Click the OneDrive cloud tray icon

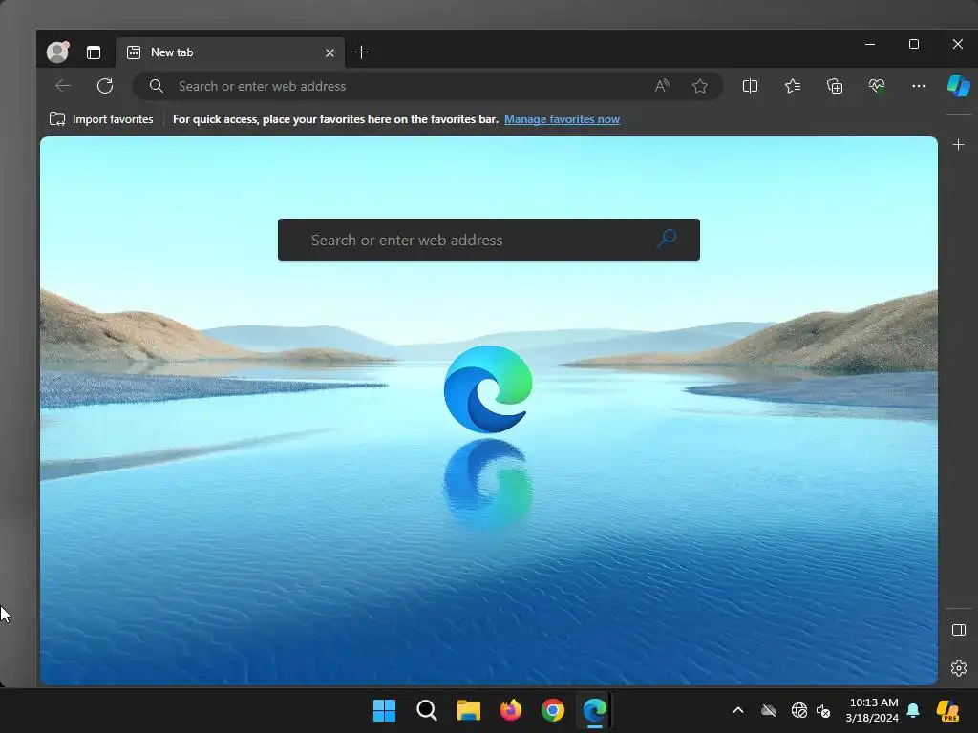[769, 710]
